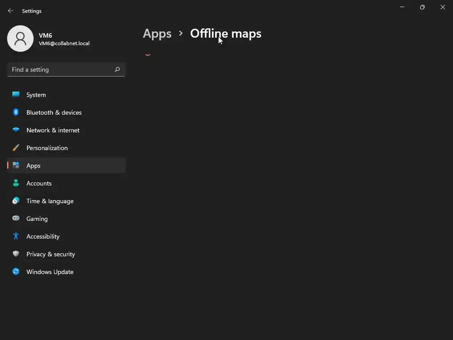Click the Bluetooth & devices icon
The image size is (453, 340).
[16, 112]
